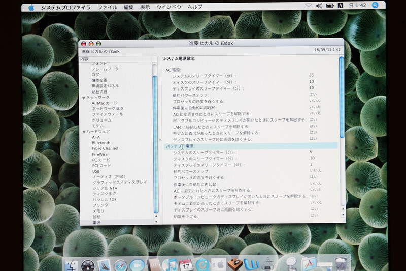Open Microsoft Word from the Dock
This screenshot has height=271, width=406.
coord(251,264)
